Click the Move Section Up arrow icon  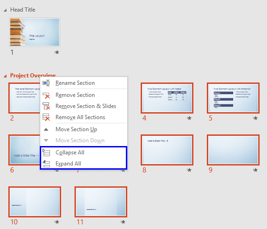point(46,129)
